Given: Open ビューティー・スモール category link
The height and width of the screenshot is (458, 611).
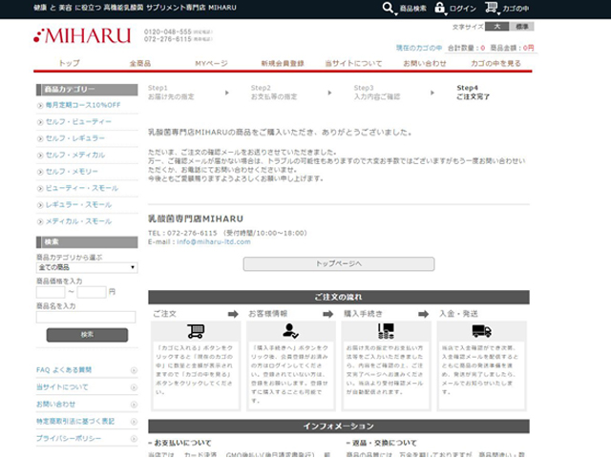Looking at the screenshot, I should (x=82, y=188).
